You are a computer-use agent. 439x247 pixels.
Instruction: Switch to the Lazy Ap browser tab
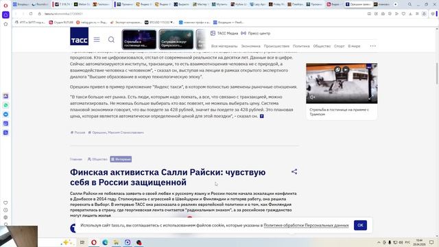coord(258,5)
